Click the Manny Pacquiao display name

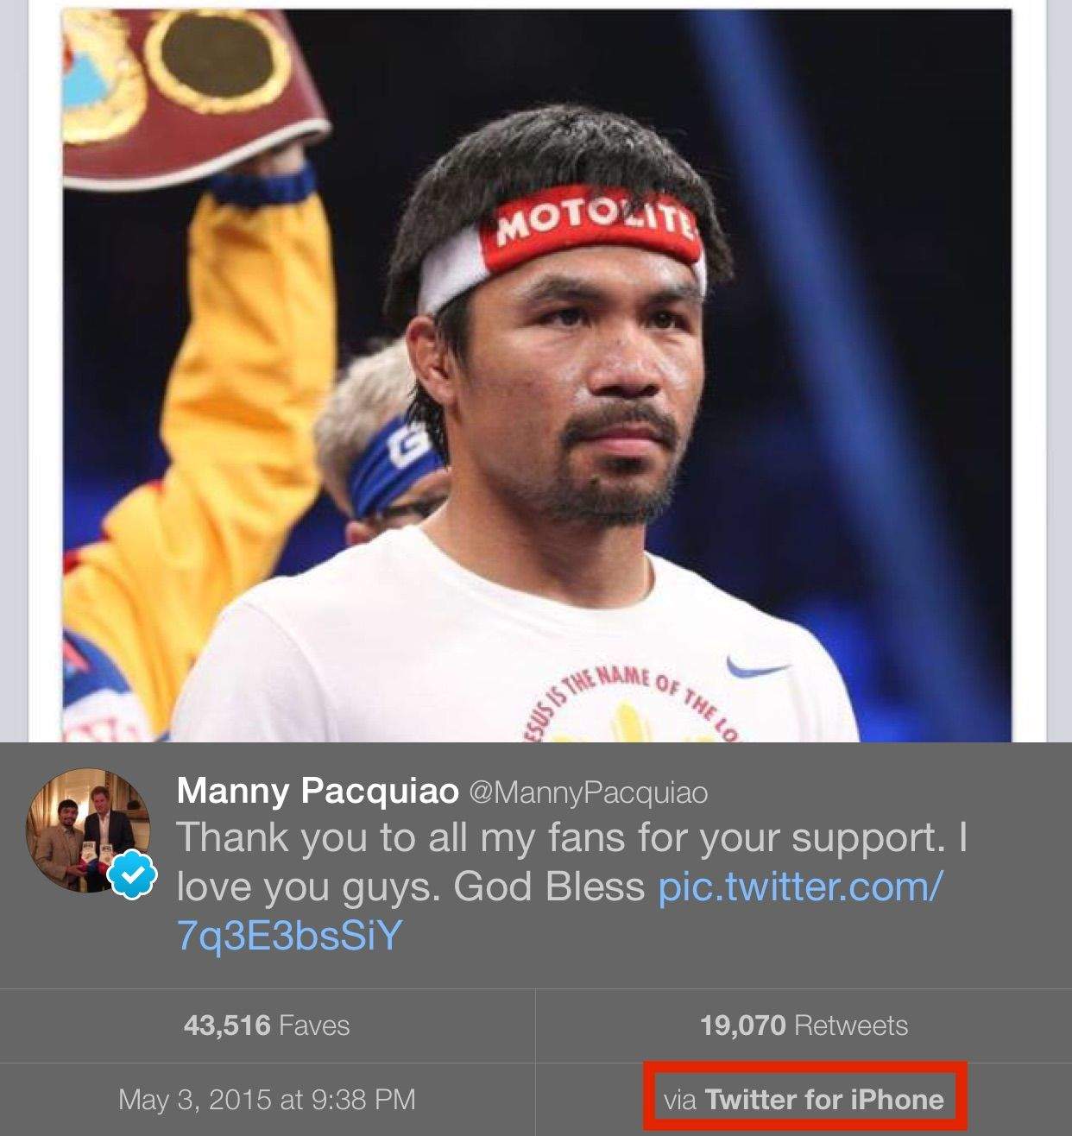(317, 791)
